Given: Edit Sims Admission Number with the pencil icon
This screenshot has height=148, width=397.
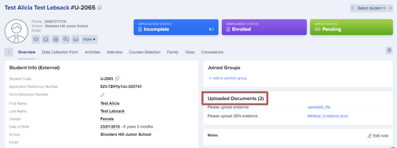Looking at the screenshot, I should [102, 95].
